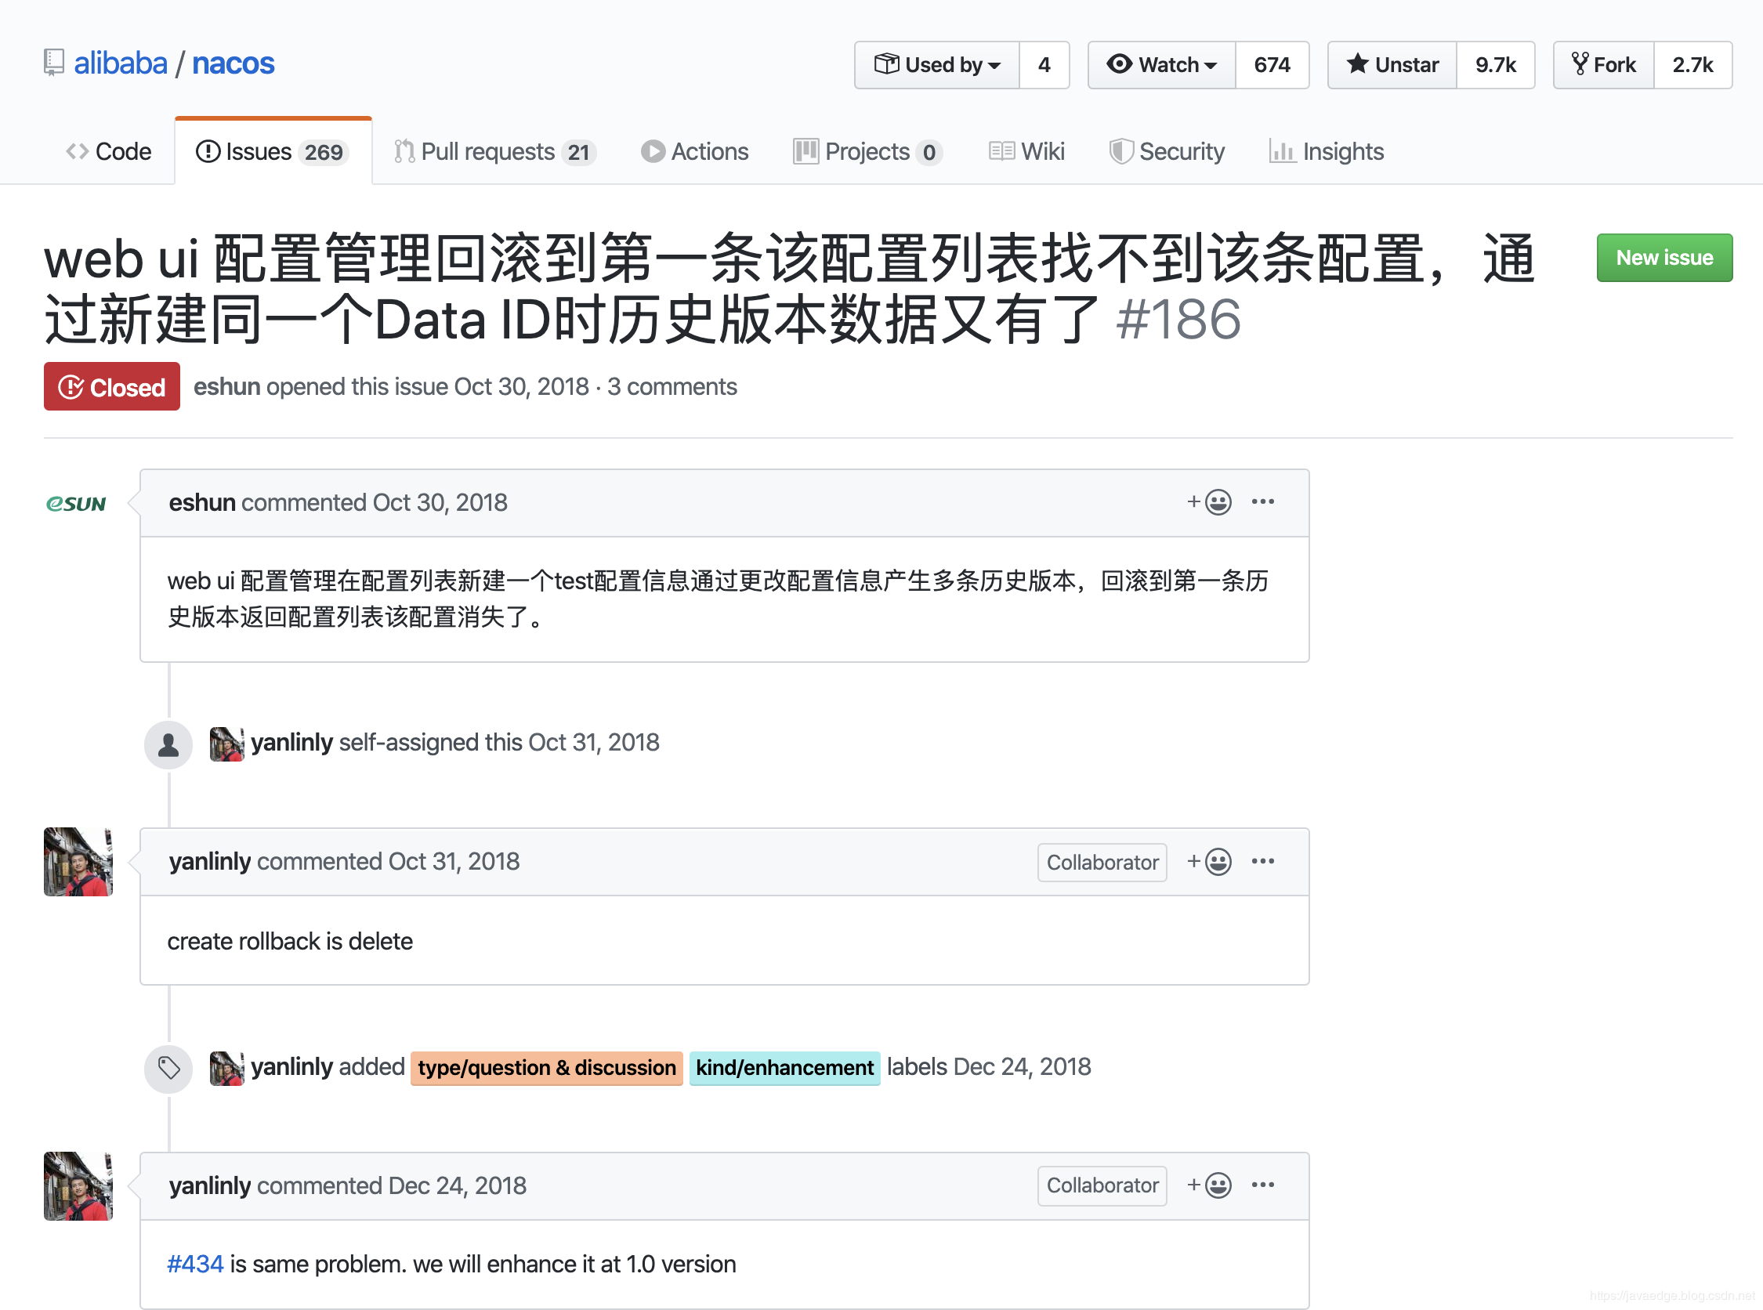The image size is (1763, 1310).
Task: Switch to the Pull requests tab
Action: tap(495, 151)
